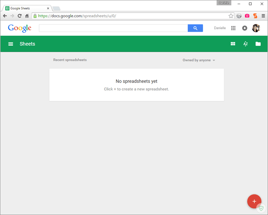
Task: Focus the Google search input field
Action: [113, 28]
